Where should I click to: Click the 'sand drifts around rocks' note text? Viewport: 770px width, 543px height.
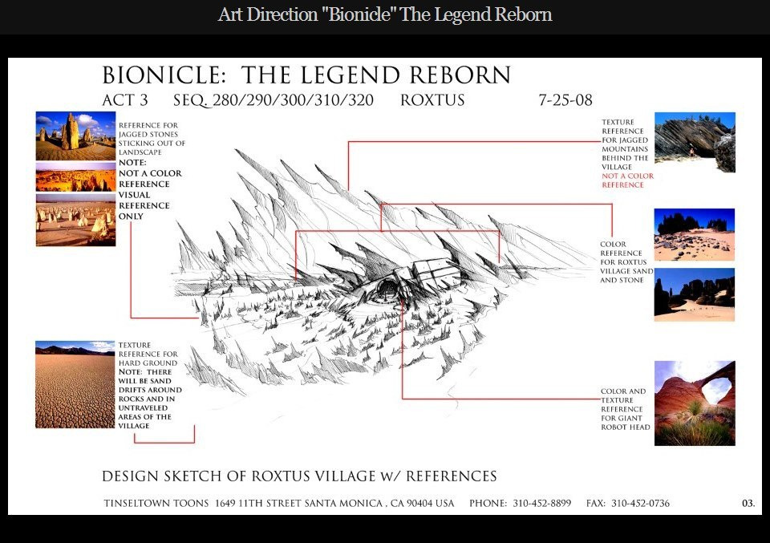pyautogui.click(x=150, y=399)
